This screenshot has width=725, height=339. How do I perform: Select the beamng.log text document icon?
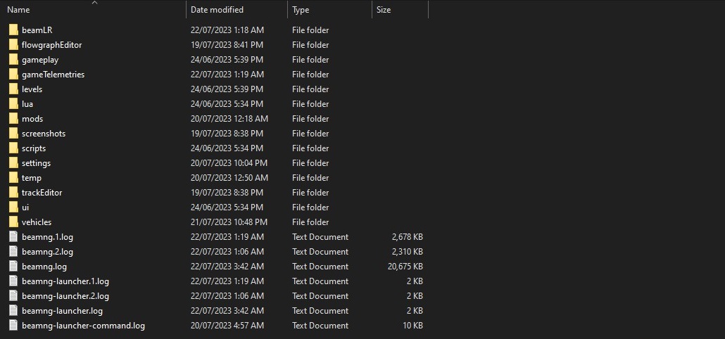click(13, 267)
